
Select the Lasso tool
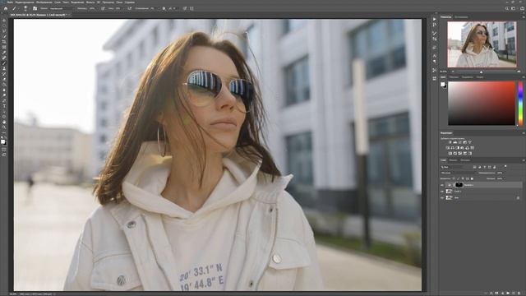click(4, 31)
